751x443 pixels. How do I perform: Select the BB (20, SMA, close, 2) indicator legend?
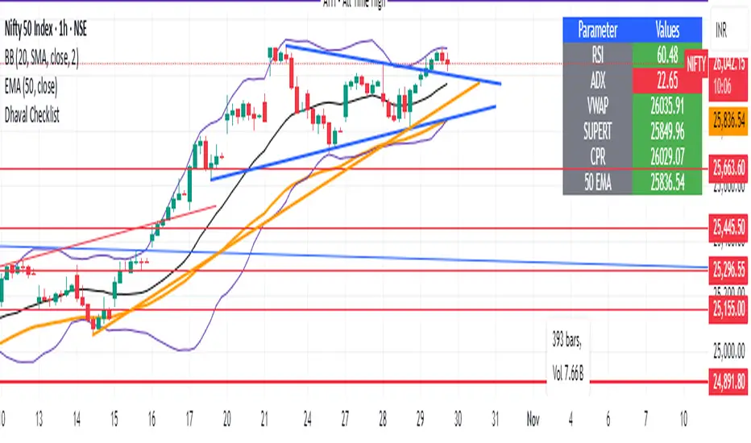pyautogui.click(x=42, y=58)
